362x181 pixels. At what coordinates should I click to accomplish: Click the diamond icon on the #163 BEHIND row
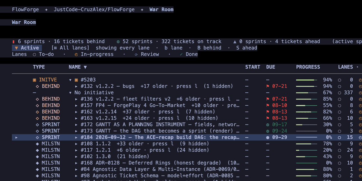37,118
